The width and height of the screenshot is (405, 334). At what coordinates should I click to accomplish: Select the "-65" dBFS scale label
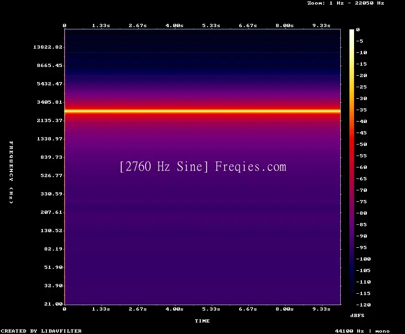click(361, 178)
